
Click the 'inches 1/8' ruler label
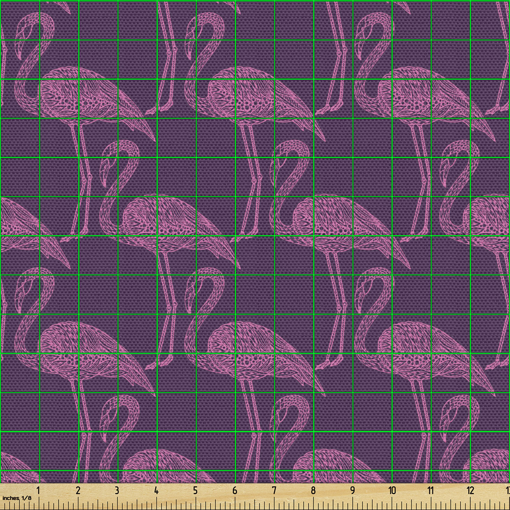click(17, 498)
